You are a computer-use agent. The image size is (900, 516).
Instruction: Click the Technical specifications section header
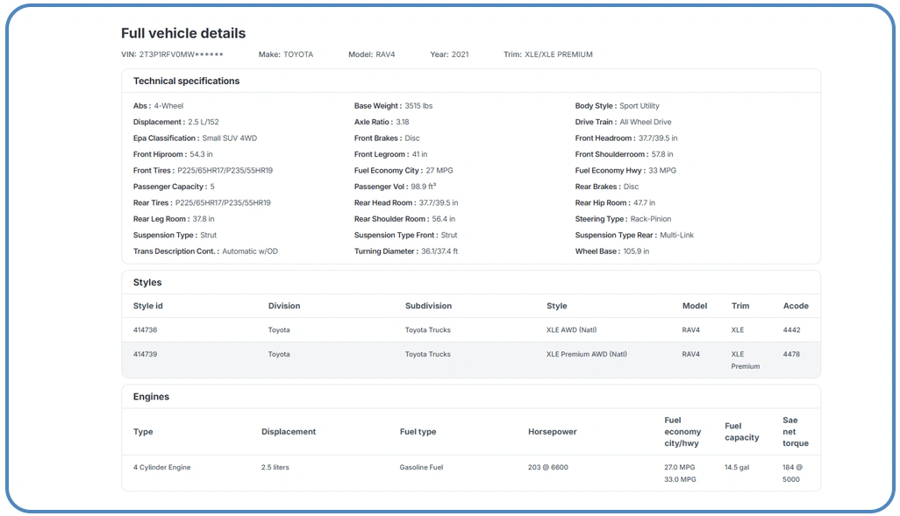tap(186, 81)
